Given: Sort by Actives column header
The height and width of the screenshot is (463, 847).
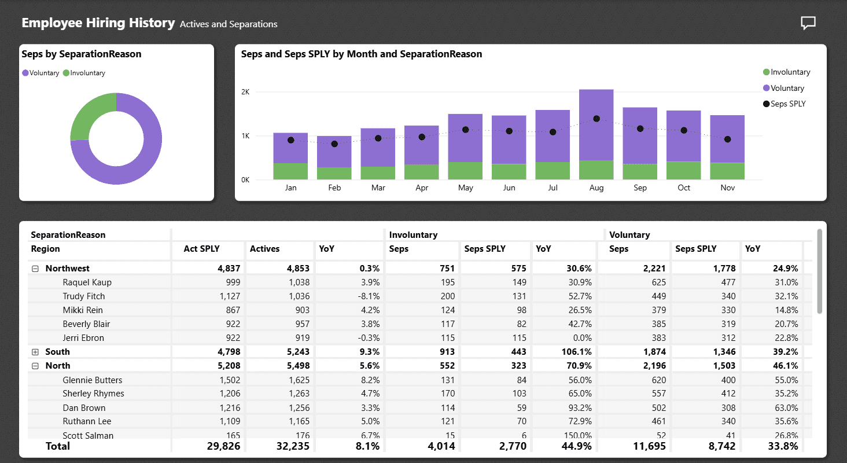Looking at the screenshot, I should 264,249.
